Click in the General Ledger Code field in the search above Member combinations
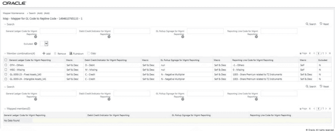Viewport: 335px width, 131px height. (x=58, y=31)
